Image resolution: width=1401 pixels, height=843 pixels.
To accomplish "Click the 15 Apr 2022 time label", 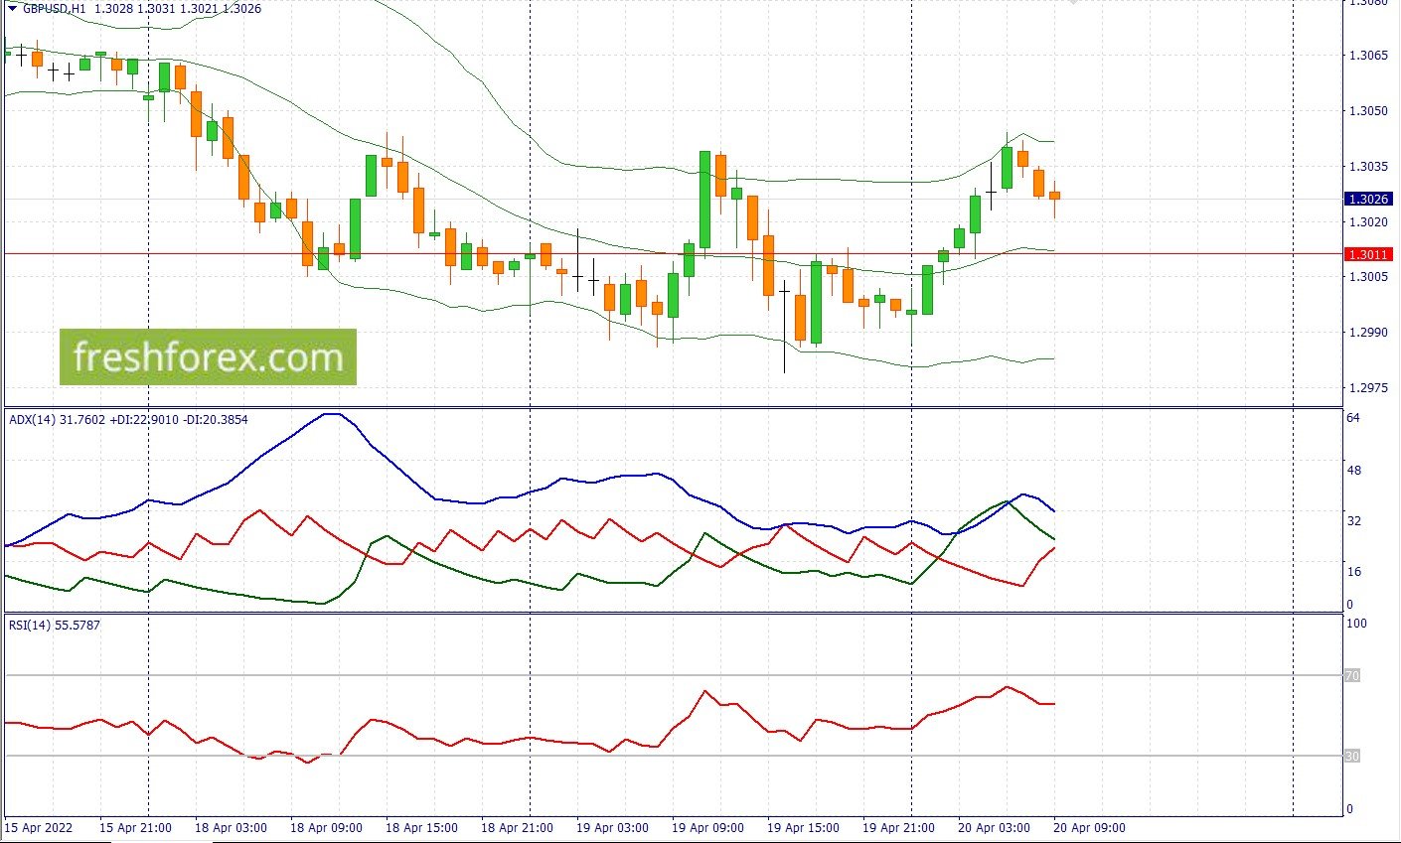I will 38,827.
